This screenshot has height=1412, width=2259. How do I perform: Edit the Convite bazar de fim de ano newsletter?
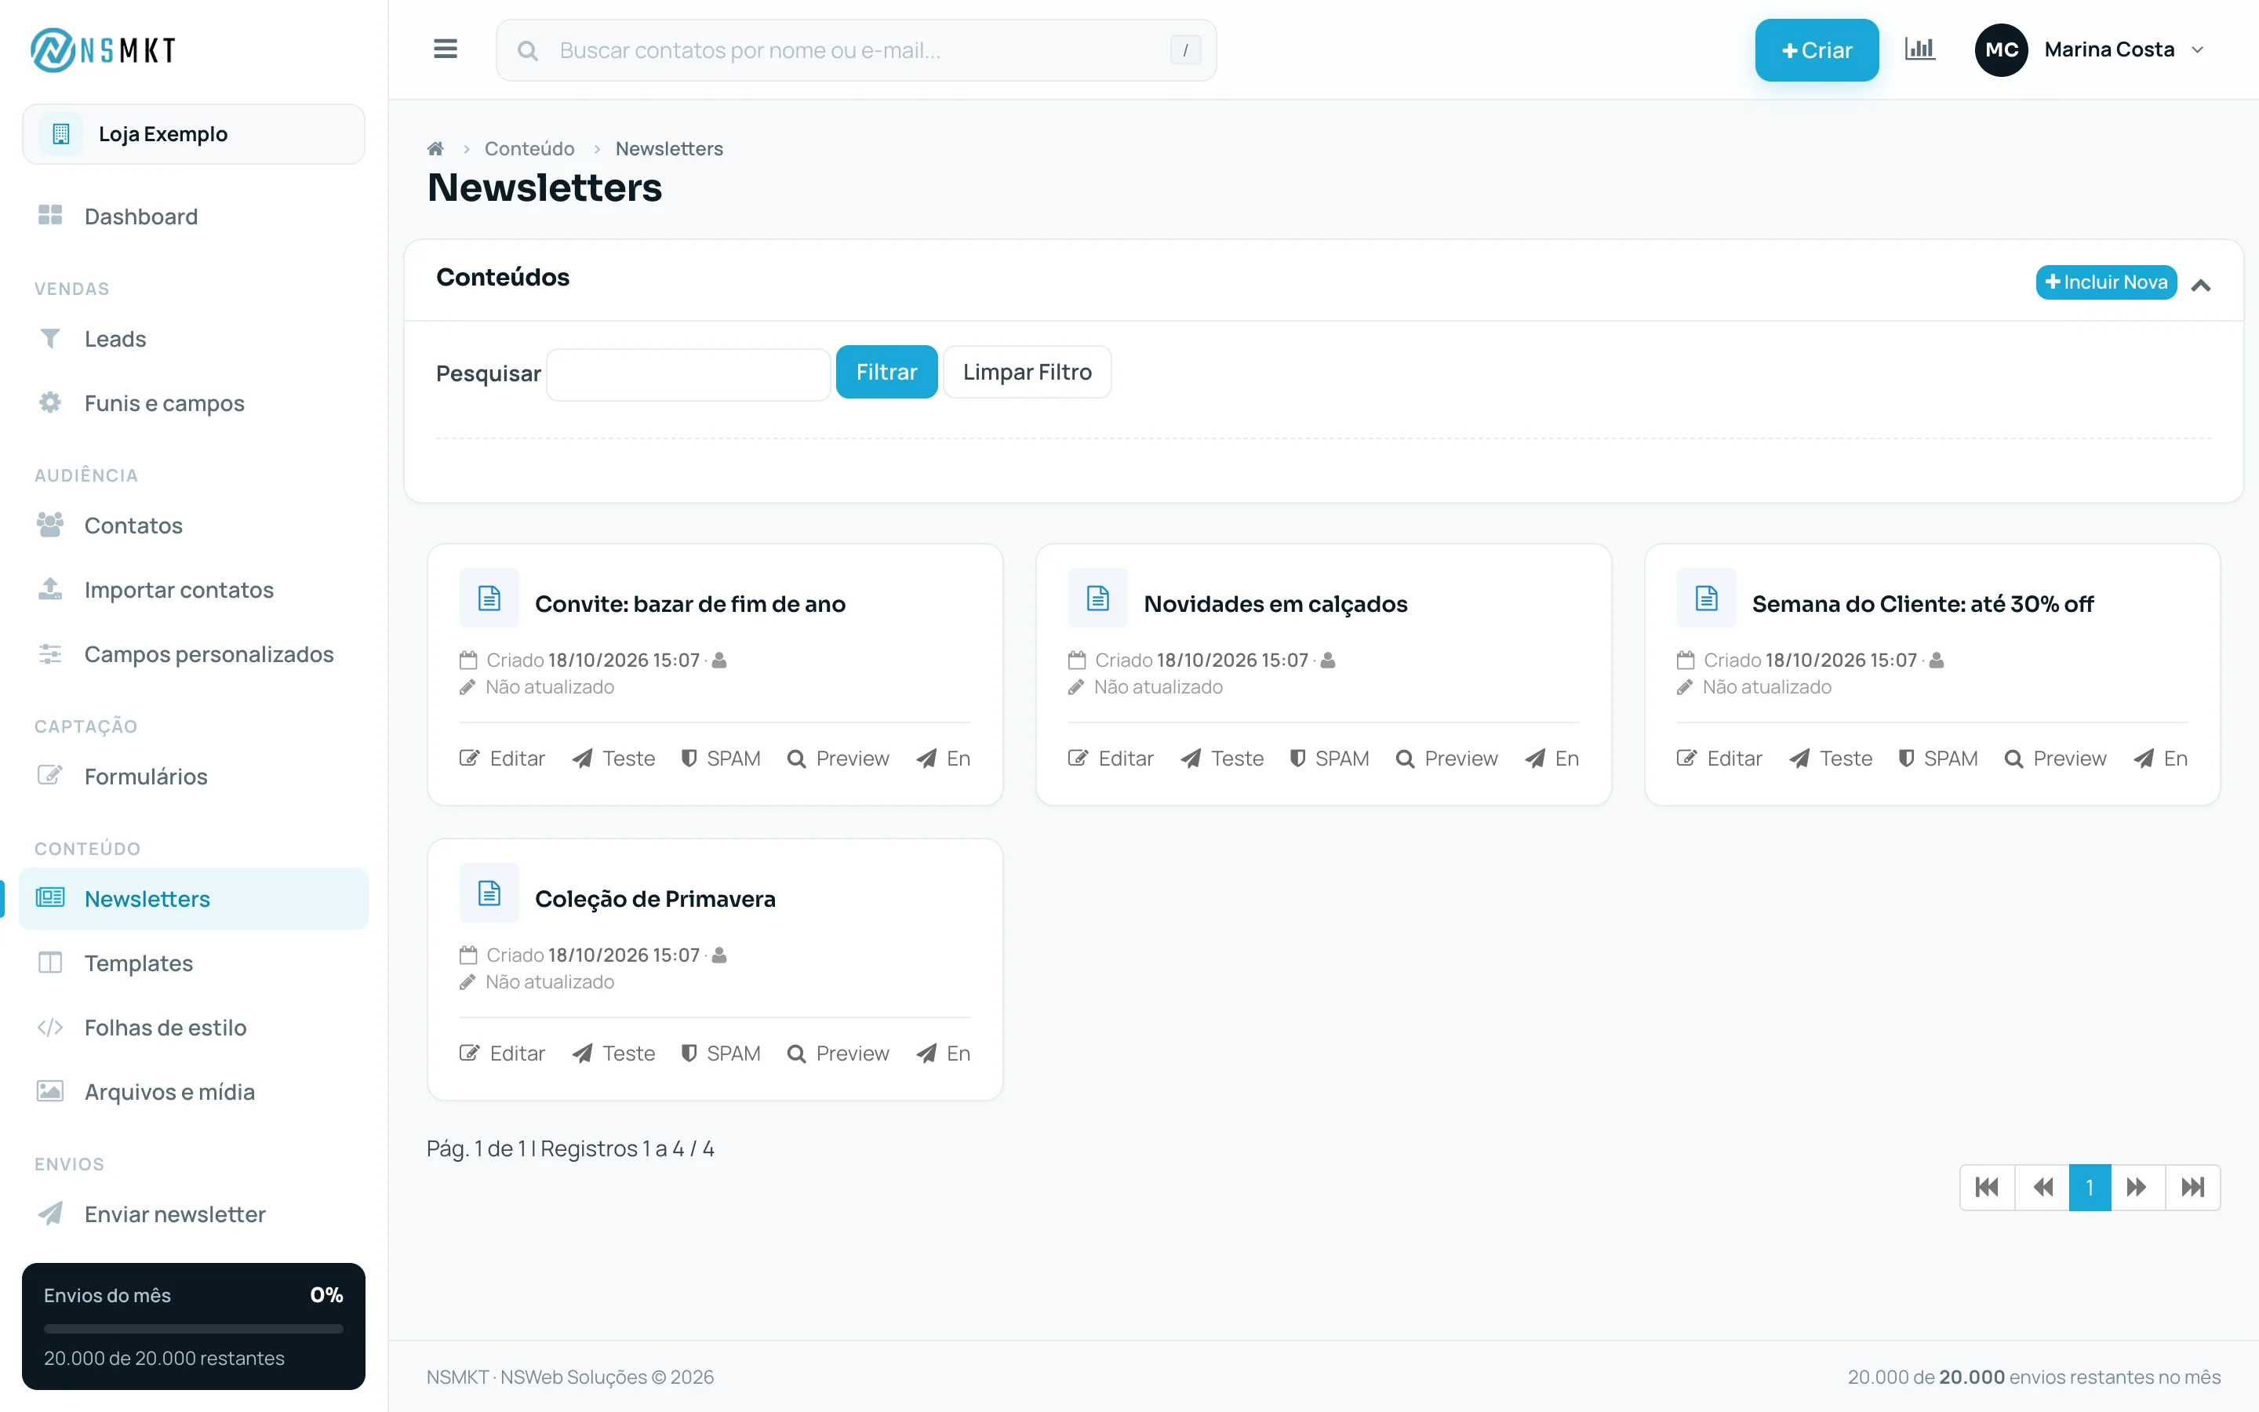[501, 759]
